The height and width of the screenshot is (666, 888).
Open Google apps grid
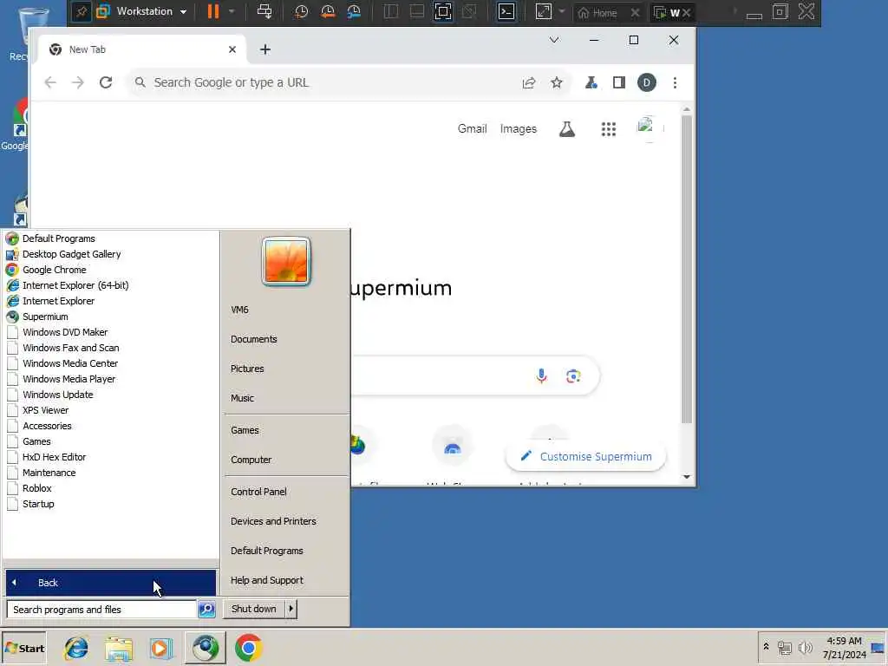609,129
